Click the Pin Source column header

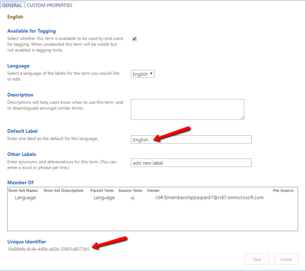pos(283,191)
